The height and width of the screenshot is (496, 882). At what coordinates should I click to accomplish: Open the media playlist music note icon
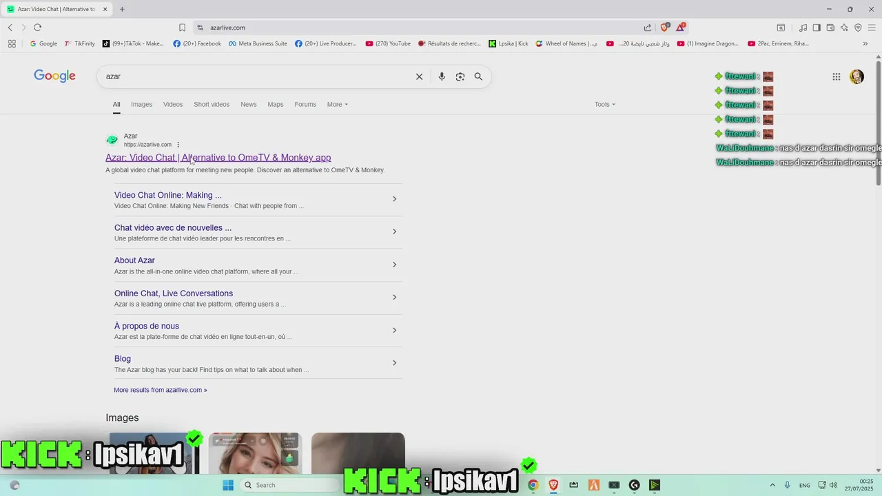tap(803, 28)
